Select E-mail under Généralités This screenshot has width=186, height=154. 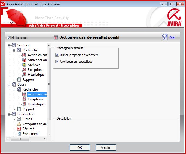(x=27, y=119)
